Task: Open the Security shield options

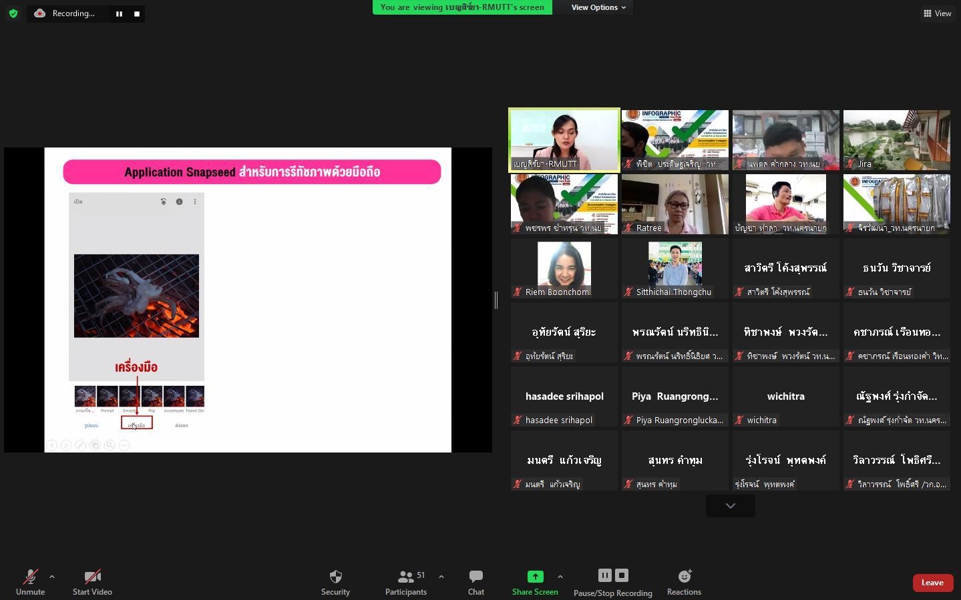Action: 335,582
